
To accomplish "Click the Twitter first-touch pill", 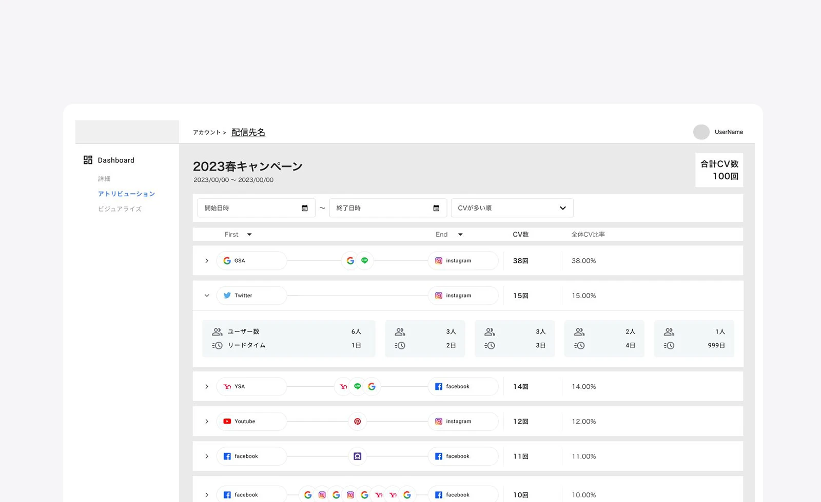I will (x=251, y=296).
